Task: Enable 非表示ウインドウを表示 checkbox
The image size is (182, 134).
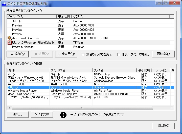Action: pyautogui.click(x=119, y=54)
